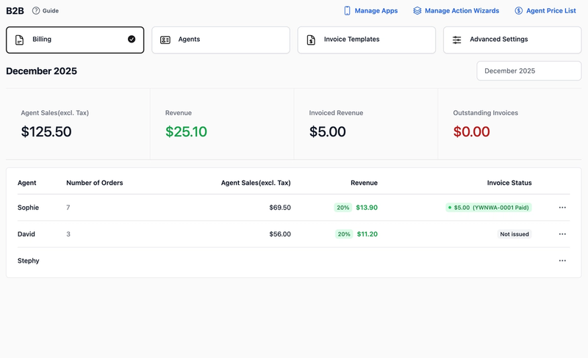Click the Advanced Settings sliders icon
The height and width of the screenshot is (358, 588).
(x=456, y=40)
